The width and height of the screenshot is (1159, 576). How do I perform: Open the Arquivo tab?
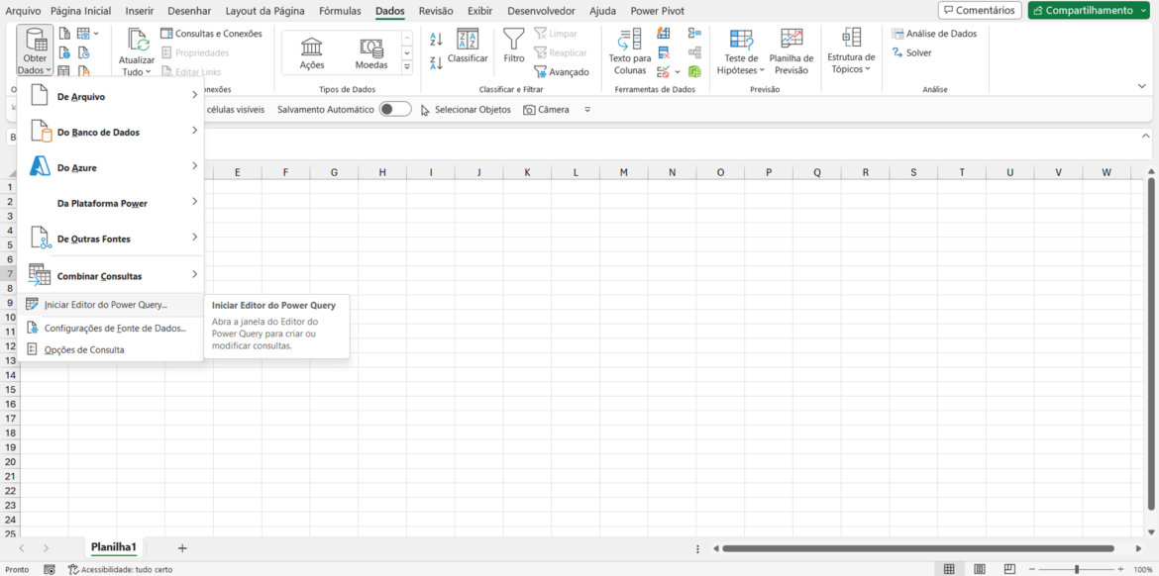(24, 11)
